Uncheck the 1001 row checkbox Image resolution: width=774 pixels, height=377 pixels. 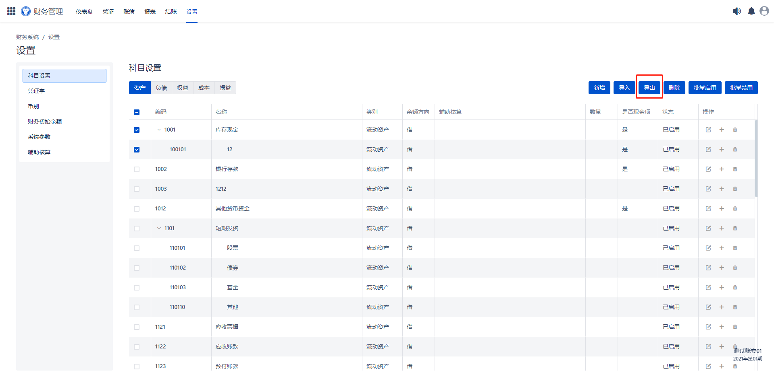(x=137, y=130)
